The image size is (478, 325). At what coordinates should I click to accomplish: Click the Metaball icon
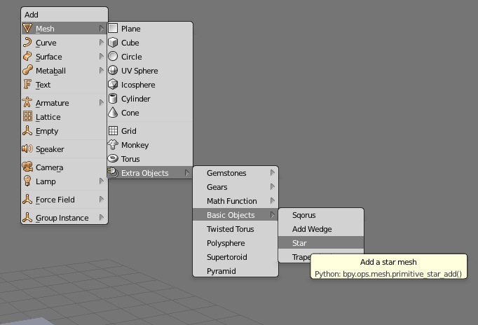point(27,70)
